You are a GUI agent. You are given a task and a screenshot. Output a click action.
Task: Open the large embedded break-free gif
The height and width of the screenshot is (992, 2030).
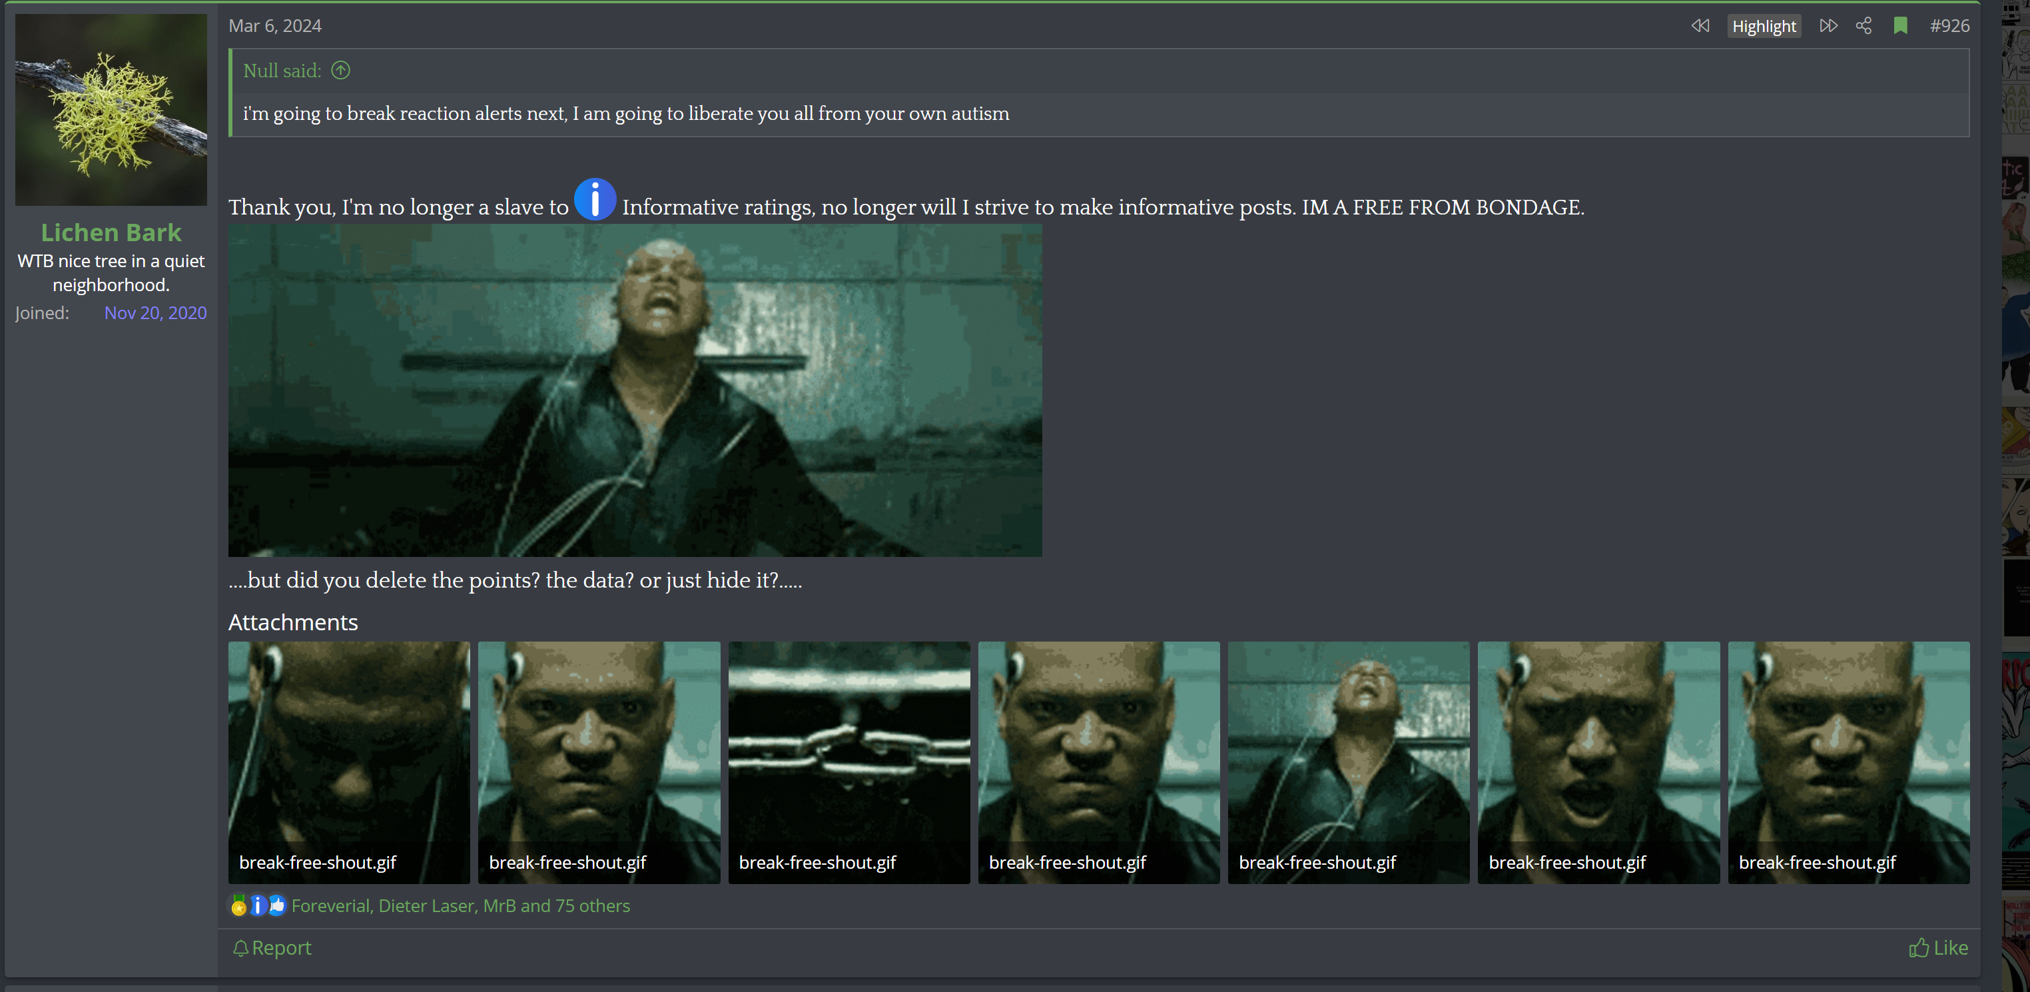coord(635,390)
